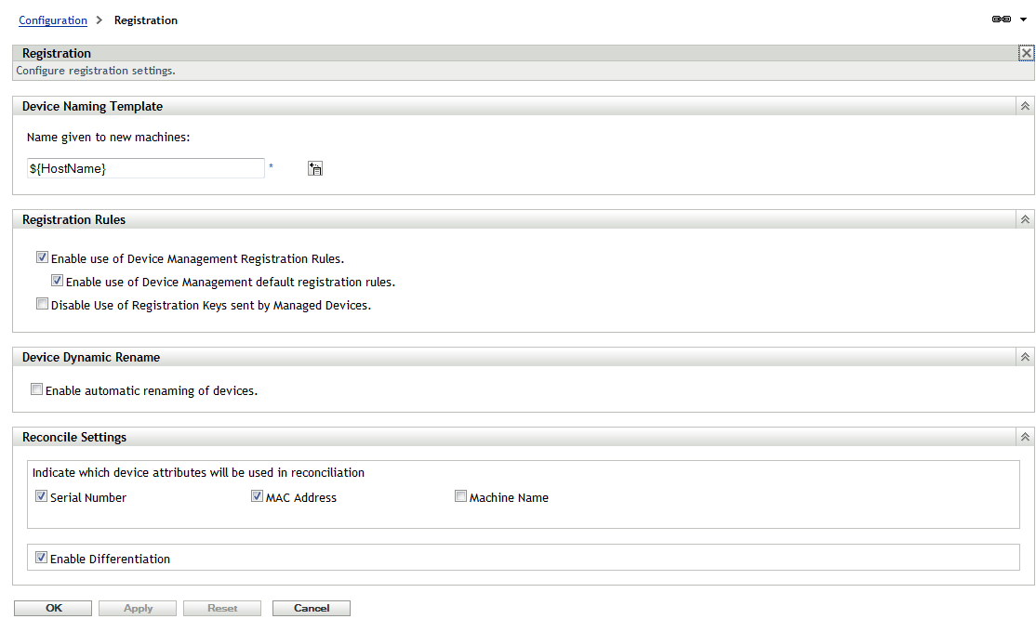Screen dimensions: 1036x619
Task: Toggle the Enable Differentiation checkbox
Action: tap(41, 558)
